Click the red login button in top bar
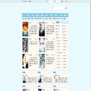 [x=62, y=1]
